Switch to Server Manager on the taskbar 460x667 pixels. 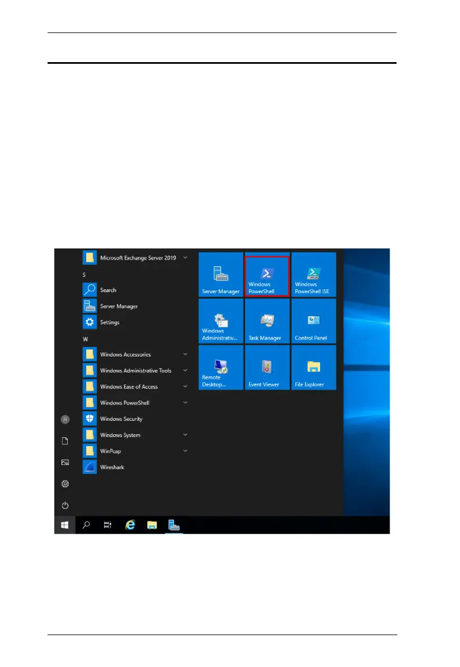point(173,525)
